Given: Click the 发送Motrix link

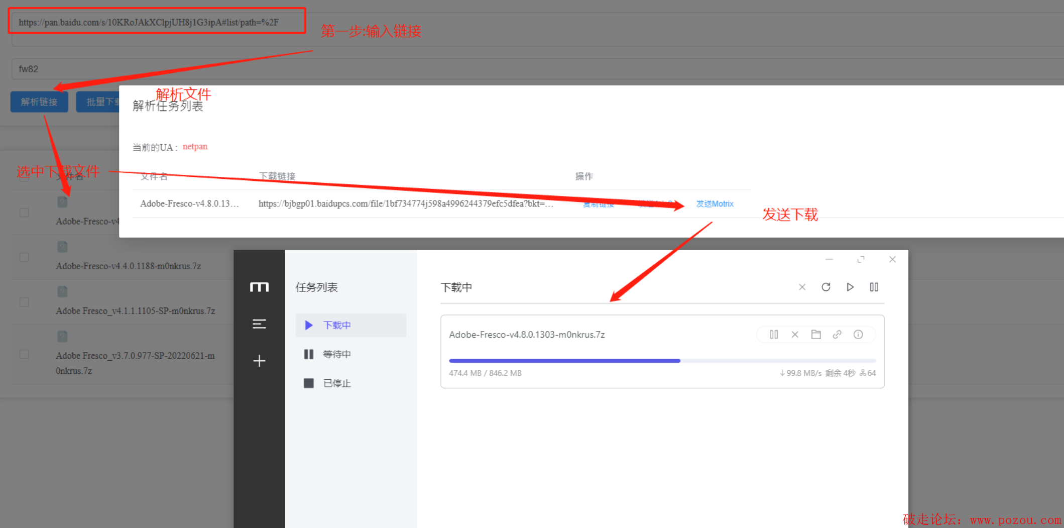Looking at the screenshot, I should (714, 203).
